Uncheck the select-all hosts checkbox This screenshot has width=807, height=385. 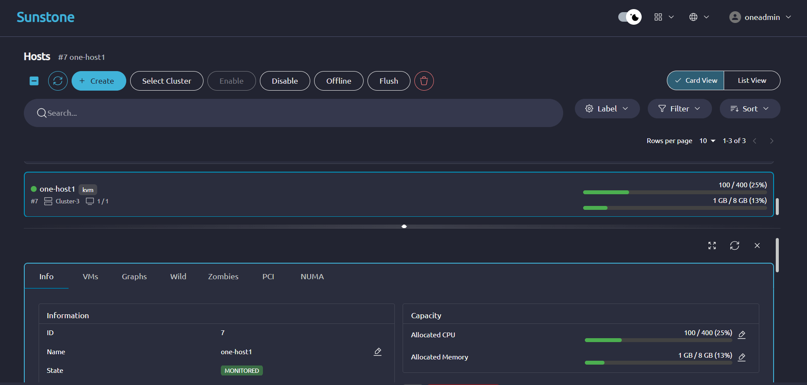click(34, 81)
